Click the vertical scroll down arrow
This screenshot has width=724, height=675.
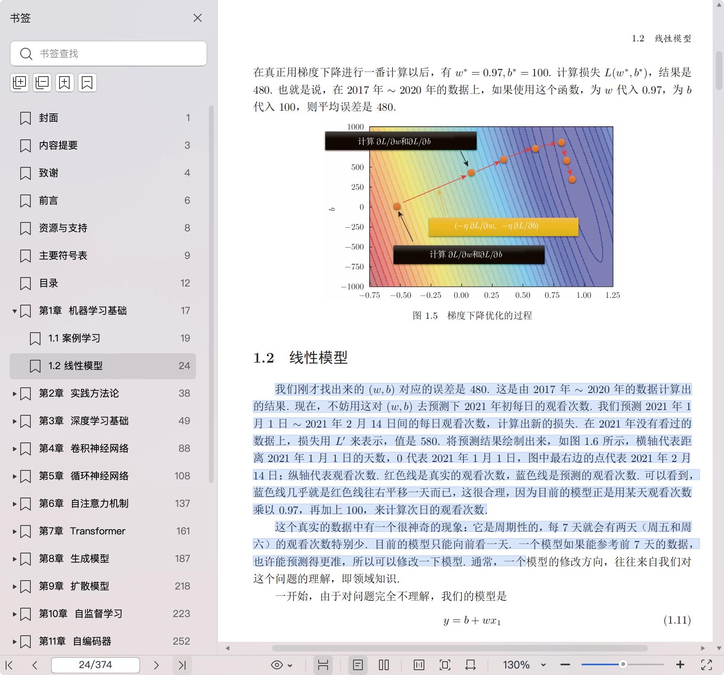click(719, 648)
